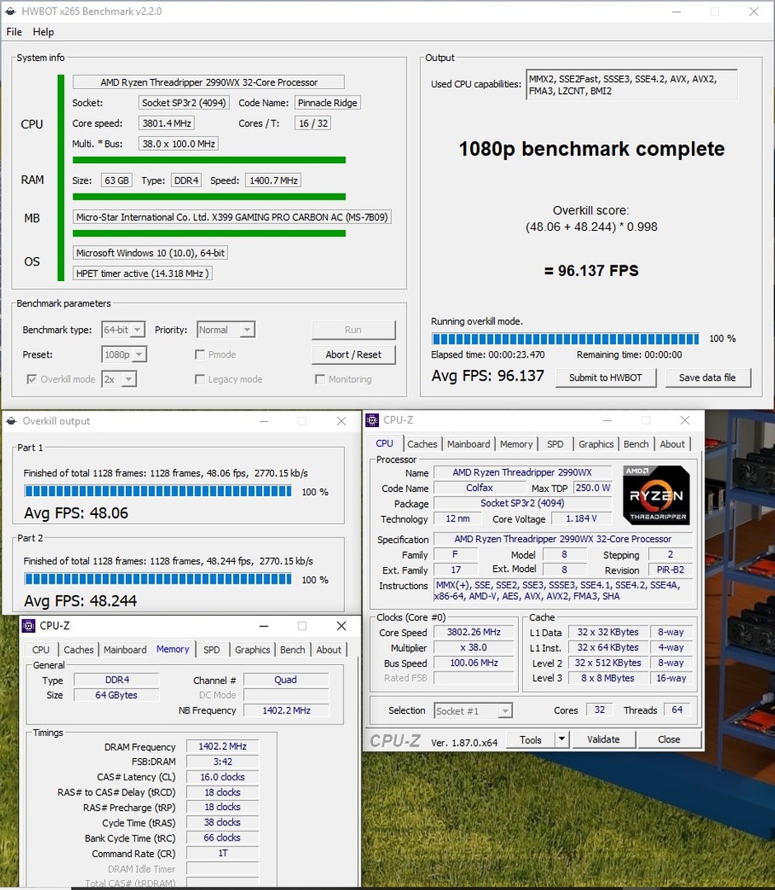Click the Overkill output window title icon
Image resolution: width=775 pixels, height=890 pixels.
[x=11, y=421]
